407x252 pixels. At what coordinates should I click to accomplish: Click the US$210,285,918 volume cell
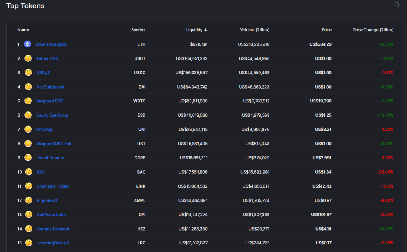pos(254,44)
